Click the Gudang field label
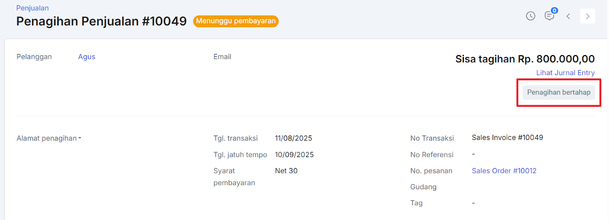The width and height of the screenshot is (609, 220). pos(423,187)
